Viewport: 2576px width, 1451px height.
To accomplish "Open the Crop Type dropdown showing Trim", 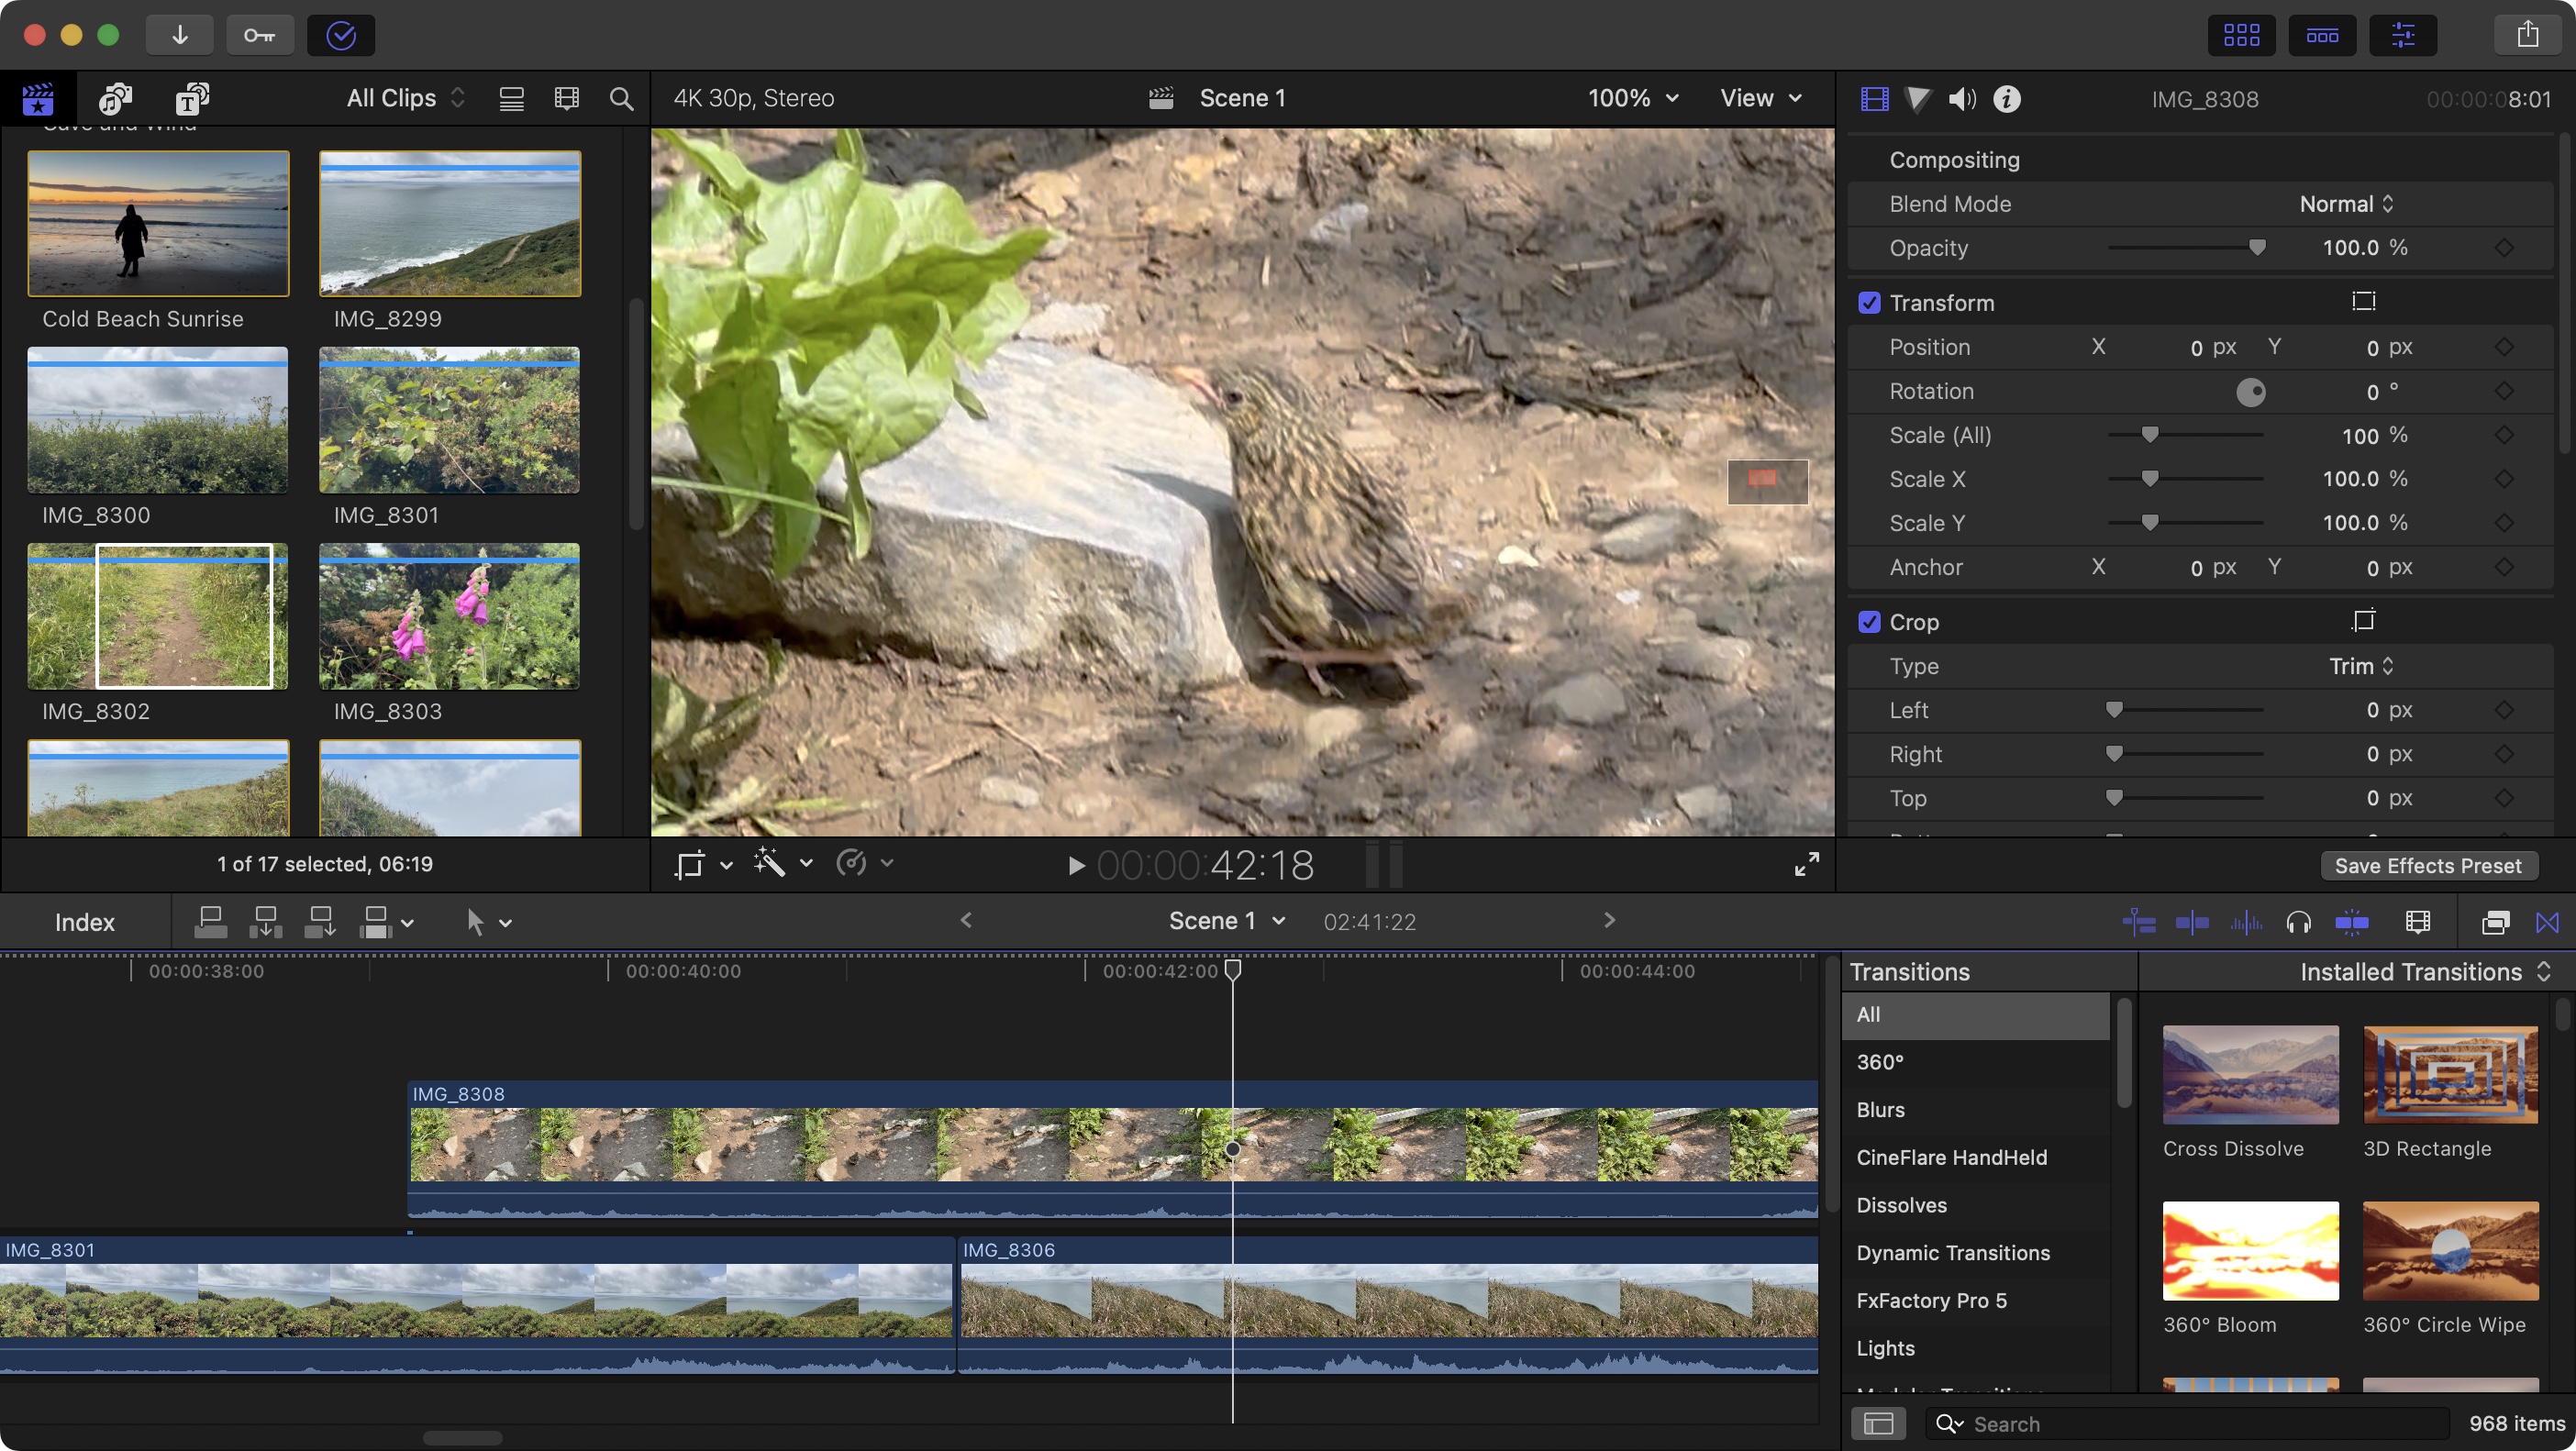I will pyautogui.click(x=2358, y=665).
